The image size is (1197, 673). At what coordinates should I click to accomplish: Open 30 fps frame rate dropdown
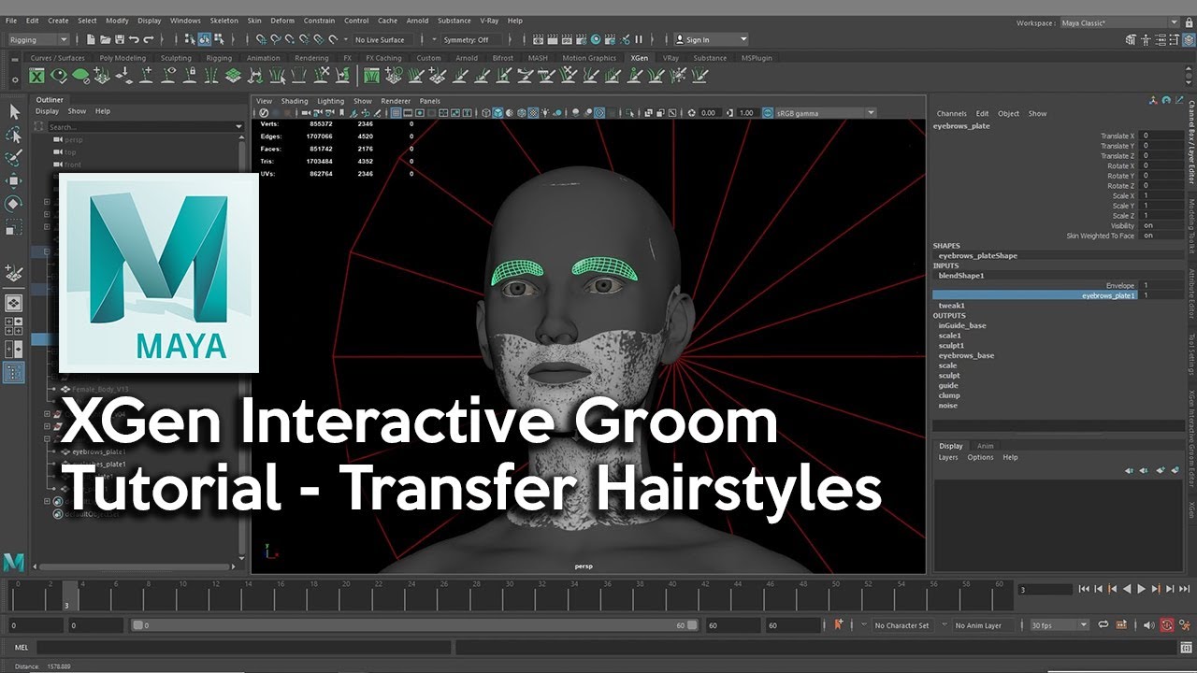[1060, 625]
